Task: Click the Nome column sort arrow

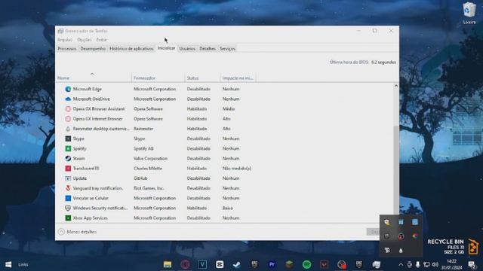Action: pos(92,74)
